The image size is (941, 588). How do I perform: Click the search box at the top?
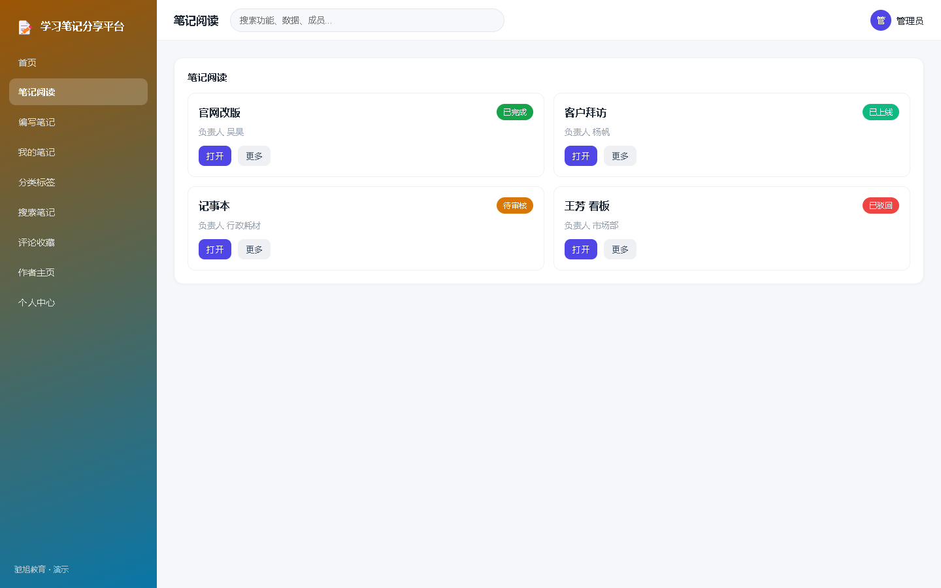[367, 20]
